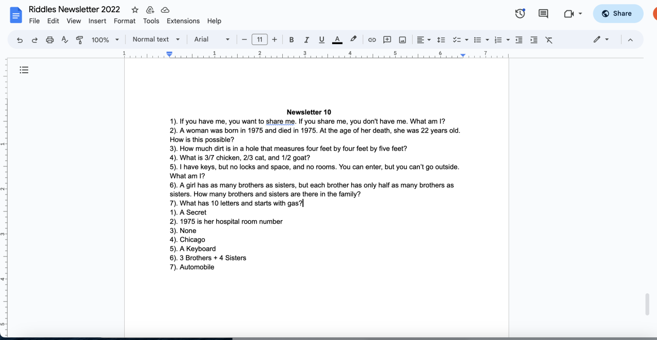Insert a numbered list

[497, 39]
